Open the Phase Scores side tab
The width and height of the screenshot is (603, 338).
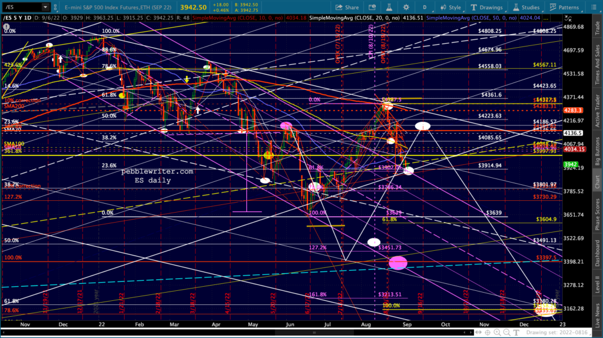coord(597,214)
